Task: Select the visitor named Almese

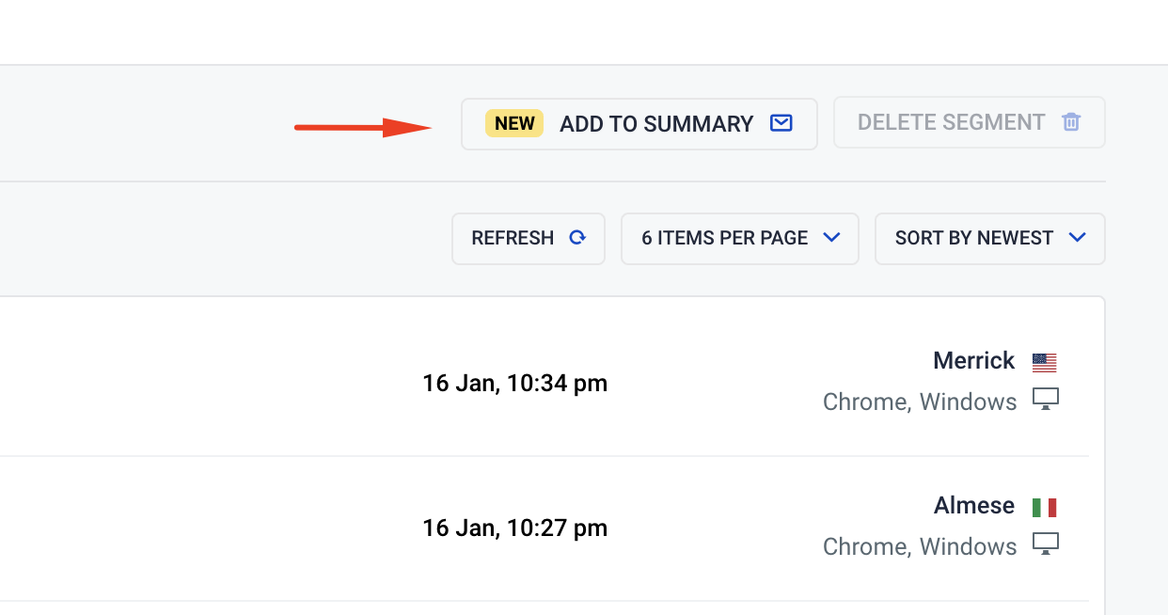Action: pos(973,505)
